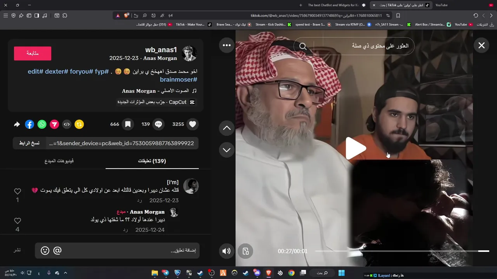Open Brave main hamburger menu
Viewport: 497px width, 279px height.
[5, 15]
